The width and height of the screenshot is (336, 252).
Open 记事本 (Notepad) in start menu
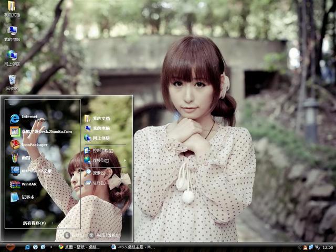[22, 197]
